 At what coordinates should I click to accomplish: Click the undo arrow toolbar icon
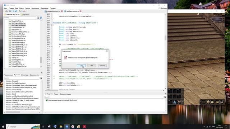tap(14, 11)
